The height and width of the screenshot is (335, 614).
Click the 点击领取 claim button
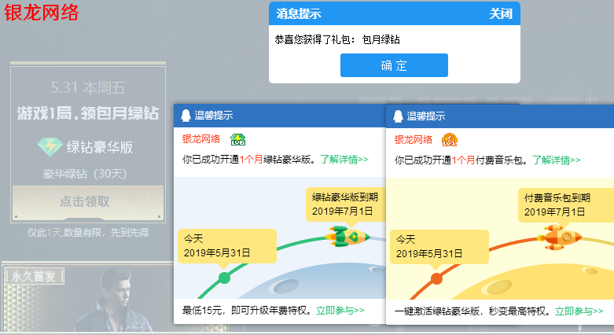88,202
